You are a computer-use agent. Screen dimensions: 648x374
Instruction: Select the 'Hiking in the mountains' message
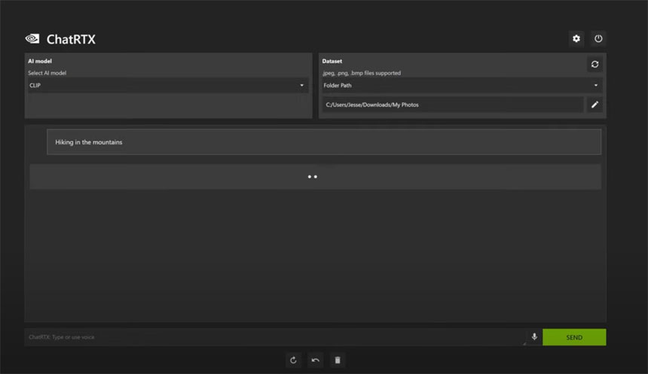[324, 142]
